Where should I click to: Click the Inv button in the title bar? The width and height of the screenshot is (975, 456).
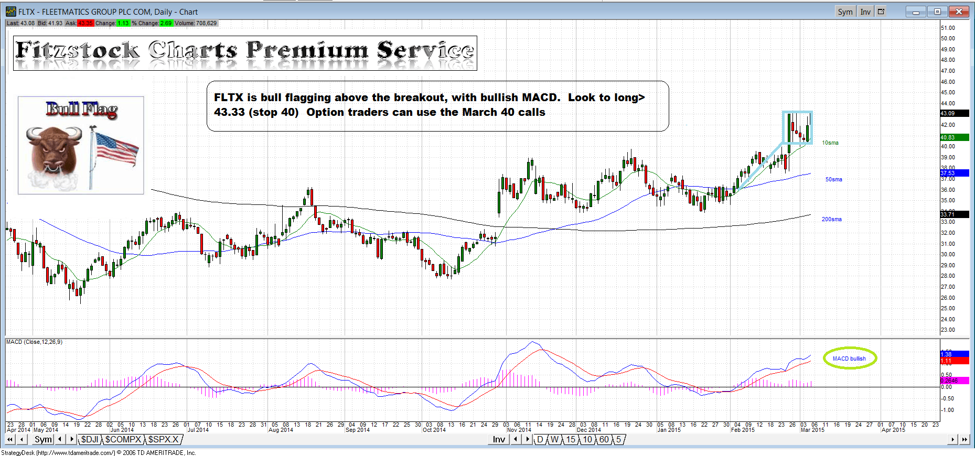coord(865,12)
